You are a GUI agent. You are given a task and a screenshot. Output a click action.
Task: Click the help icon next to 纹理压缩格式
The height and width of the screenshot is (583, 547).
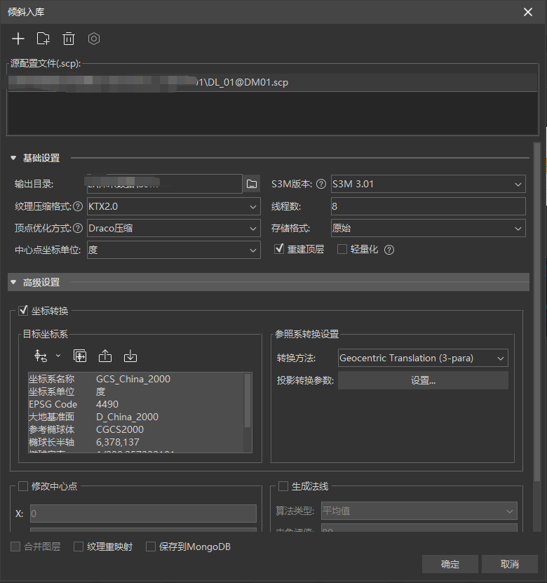(78, 207)
